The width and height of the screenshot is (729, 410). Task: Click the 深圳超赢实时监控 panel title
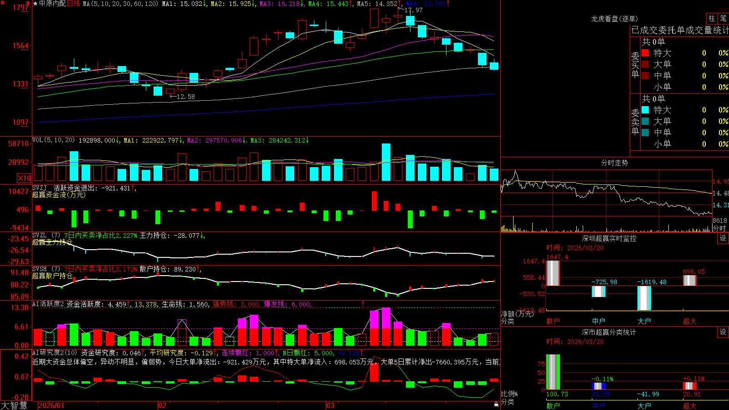click(x=609, y=238)
